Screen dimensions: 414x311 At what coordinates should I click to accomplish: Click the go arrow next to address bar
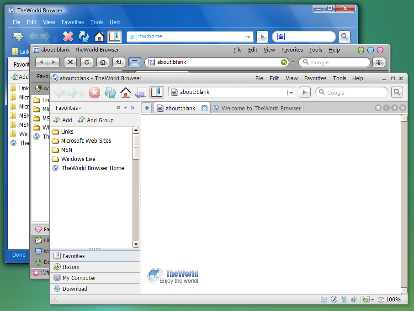tap(304, 93)
